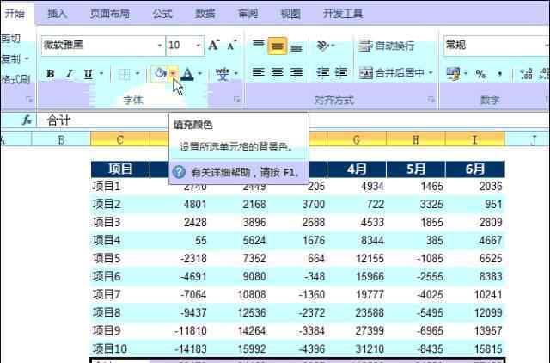
Task: Click the increase font size icon
Action: point(215,45)
